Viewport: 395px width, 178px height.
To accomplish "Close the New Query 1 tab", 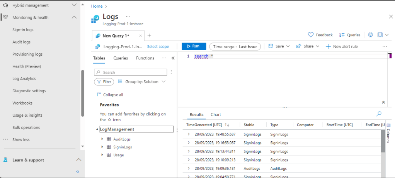I will 140,36.
